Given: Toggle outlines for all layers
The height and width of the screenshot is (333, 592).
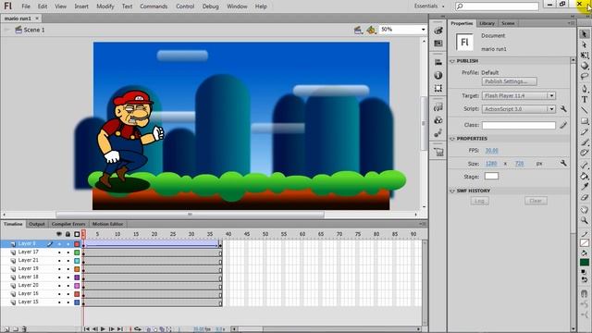Looking at the screenshot, I should click(77, 234).
